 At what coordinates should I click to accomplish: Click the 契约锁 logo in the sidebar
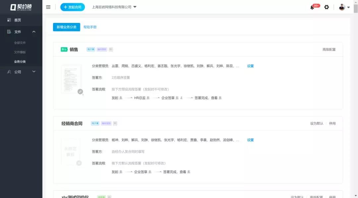click(21, 7)
